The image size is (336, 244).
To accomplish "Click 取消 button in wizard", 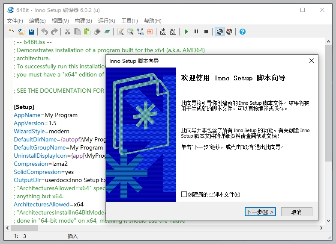I will click(297, 212).
